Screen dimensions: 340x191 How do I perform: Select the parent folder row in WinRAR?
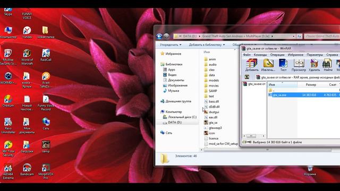point(304,90)
